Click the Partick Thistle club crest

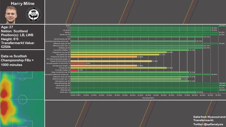click(x=34, y=15)
